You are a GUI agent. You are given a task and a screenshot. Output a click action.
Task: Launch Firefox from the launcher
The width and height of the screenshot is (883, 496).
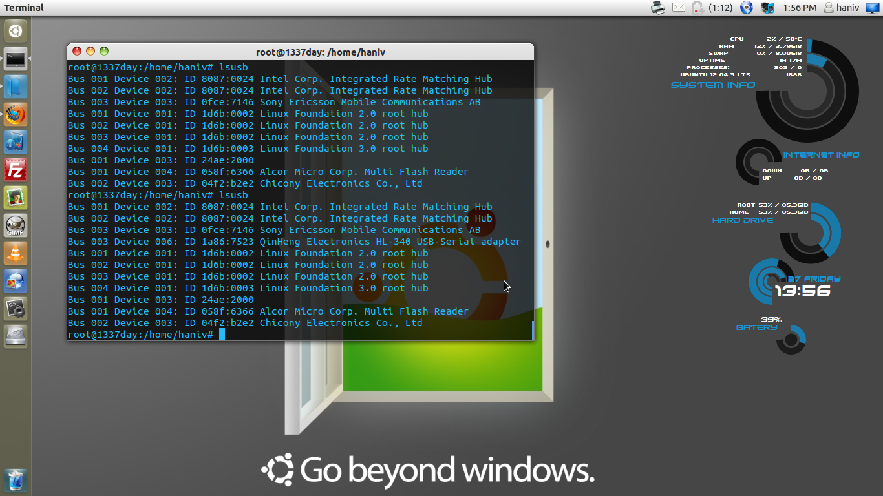(x=16, y=114)
